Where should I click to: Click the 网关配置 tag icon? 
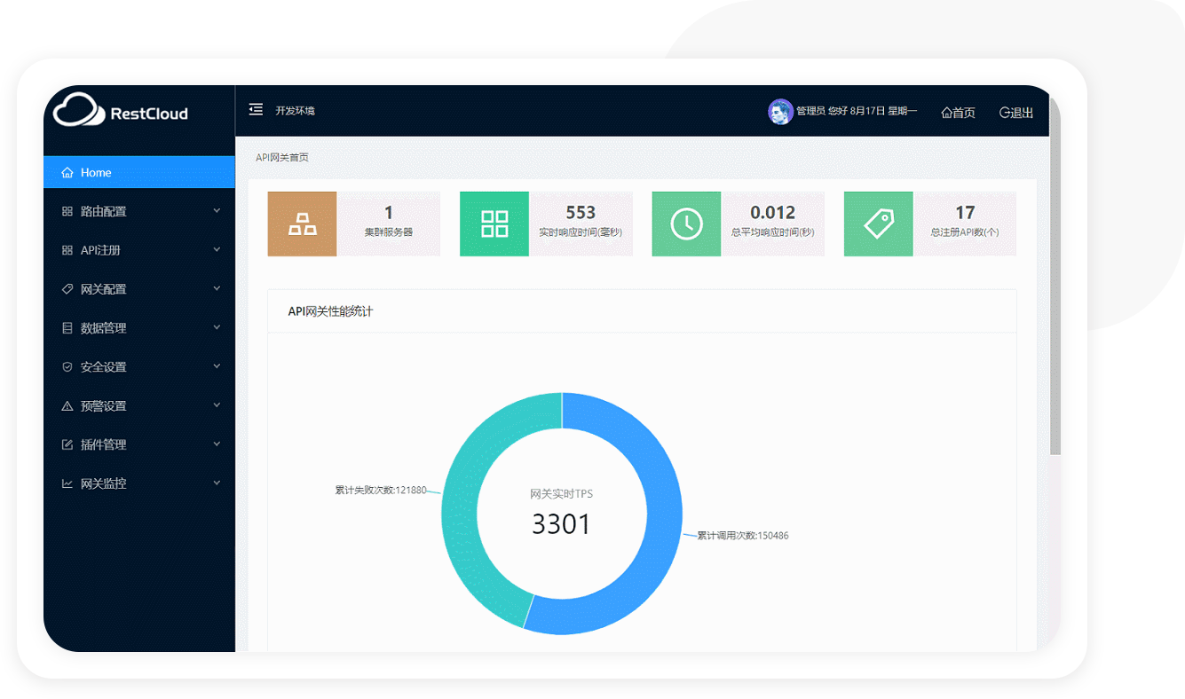click(67, 289)
